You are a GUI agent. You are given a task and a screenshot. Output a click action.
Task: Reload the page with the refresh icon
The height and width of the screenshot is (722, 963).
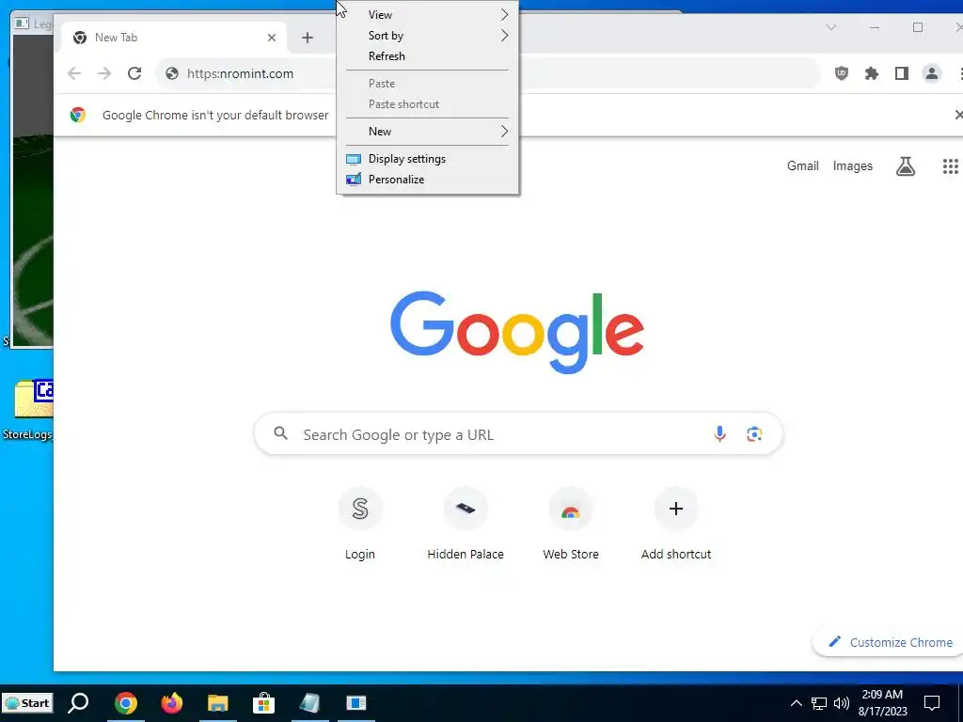tap(134, 73)
